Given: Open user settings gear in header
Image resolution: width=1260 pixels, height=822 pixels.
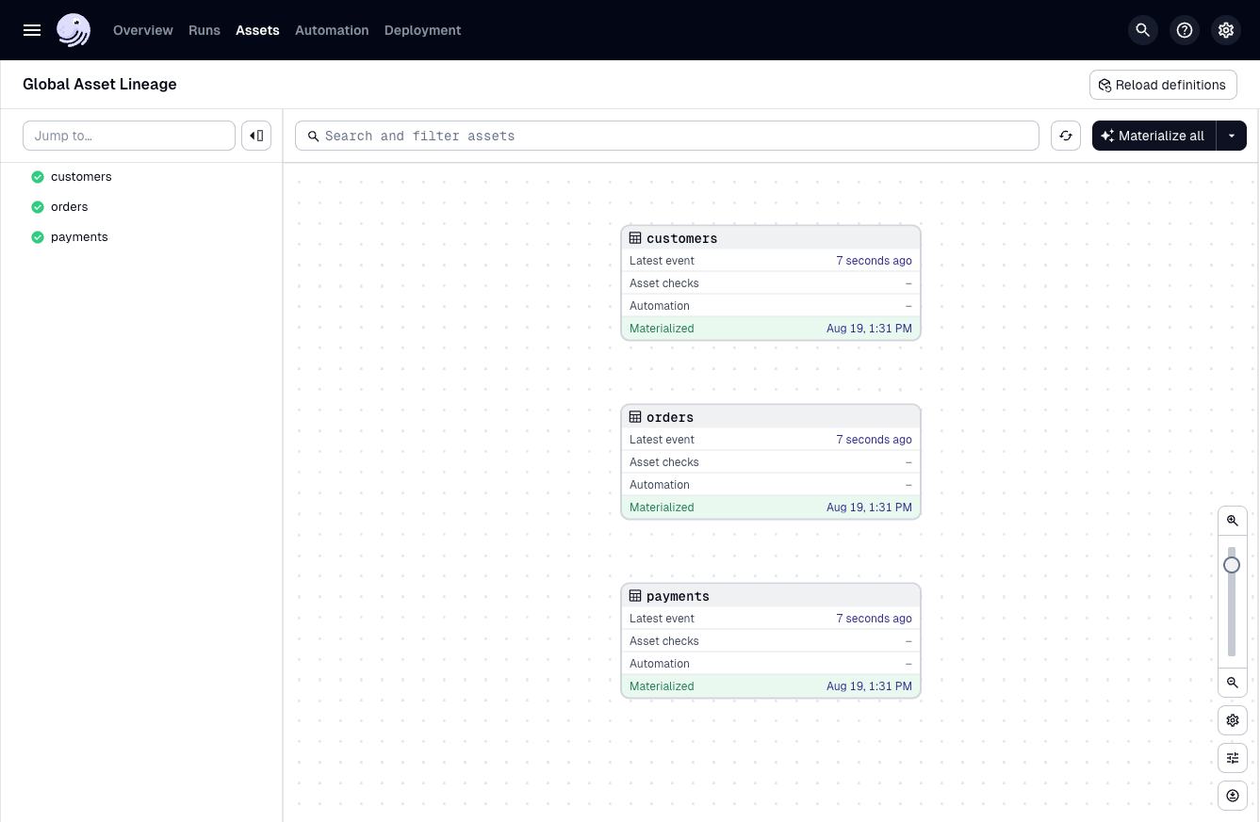Looking at the screenshot, I should tap(1225, 30).
